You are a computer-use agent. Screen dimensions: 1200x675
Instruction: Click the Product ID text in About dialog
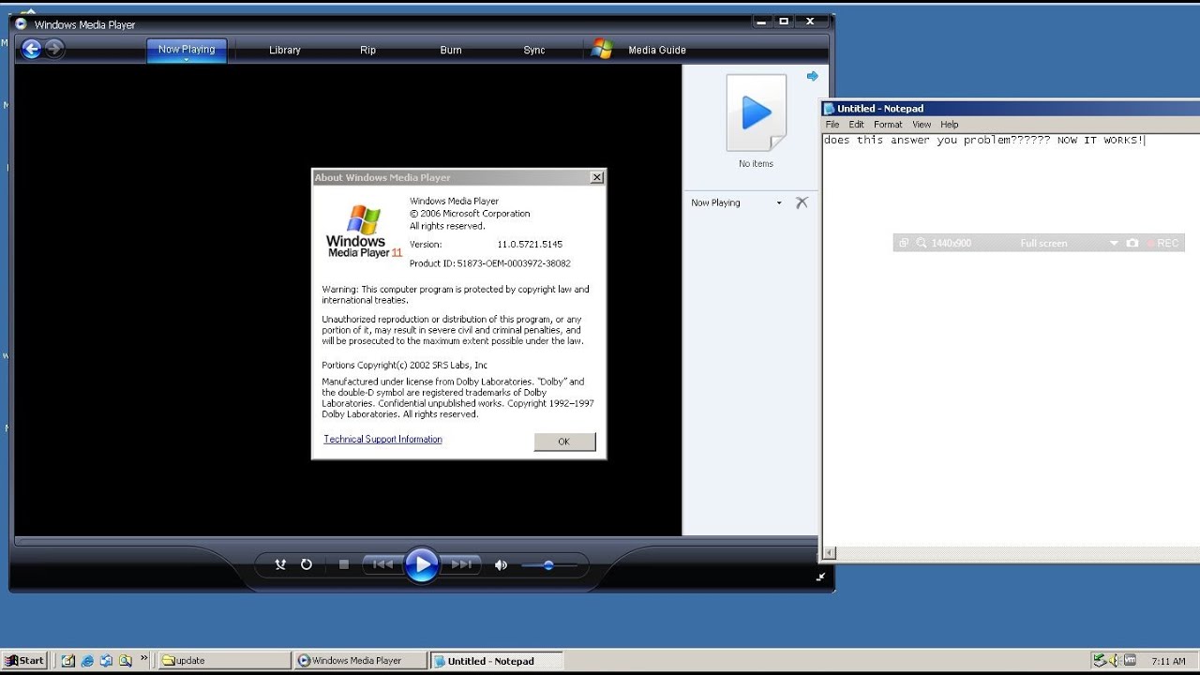tap(490, 263)
